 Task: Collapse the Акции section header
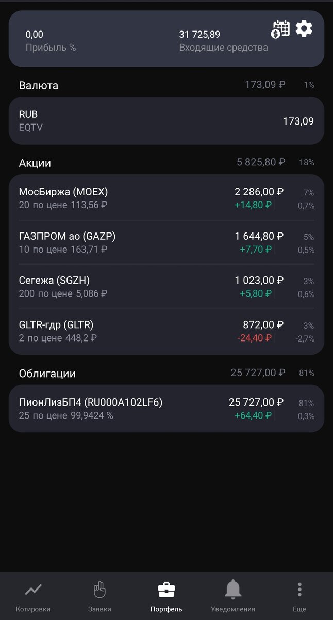pyautogui.click(x=166, y=163)
